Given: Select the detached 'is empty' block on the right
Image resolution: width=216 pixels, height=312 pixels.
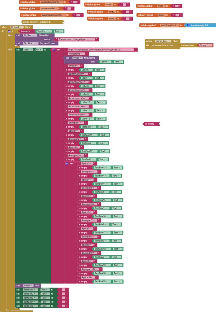Looking at the screenshot, I should (151, 124).
